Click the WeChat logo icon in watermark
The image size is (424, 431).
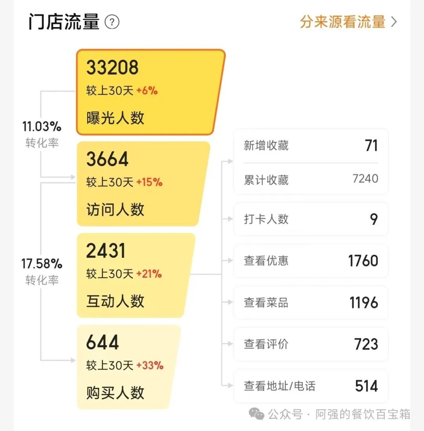pos(256,414)
